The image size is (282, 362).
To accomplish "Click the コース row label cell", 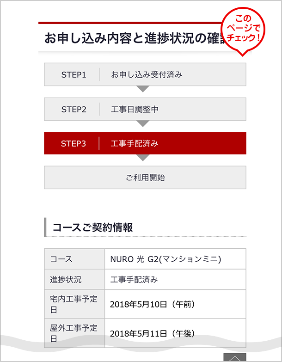I will (x=74, y=259).
